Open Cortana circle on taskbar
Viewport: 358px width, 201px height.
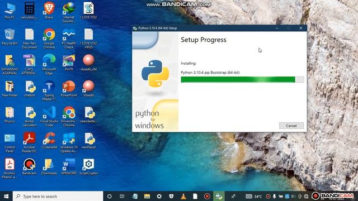pyautogui.click(x=110, y=196)
